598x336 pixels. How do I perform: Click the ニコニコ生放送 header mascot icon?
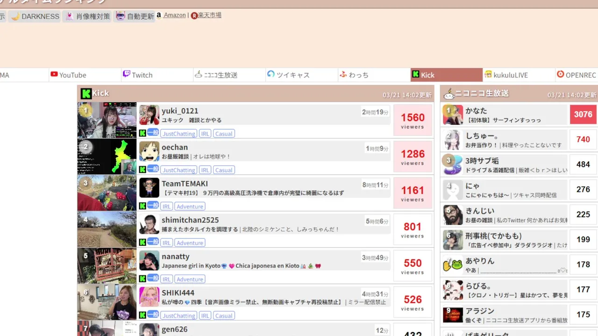(449, 94)
